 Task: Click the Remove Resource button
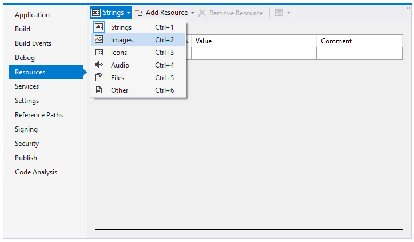pos(231,13)
